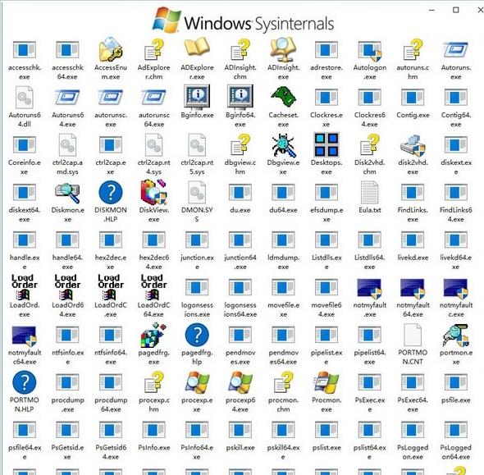Select the ADInsight.chm help file icon
The height and width of the screenshot is (475, 484).
coord(240,50)
